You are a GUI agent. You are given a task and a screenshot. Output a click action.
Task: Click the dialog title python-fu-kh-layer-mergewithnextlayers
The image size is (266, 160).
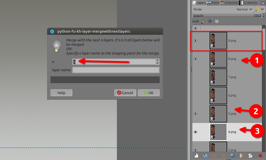click(x=94, y=31)
